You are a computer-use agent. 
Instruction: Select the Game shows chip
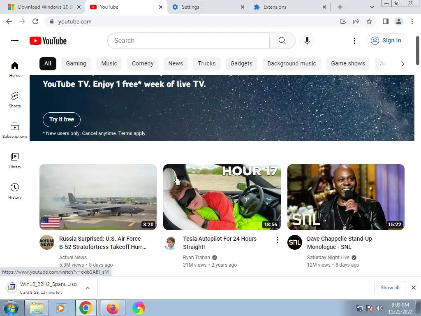click(x=348, y=63)
